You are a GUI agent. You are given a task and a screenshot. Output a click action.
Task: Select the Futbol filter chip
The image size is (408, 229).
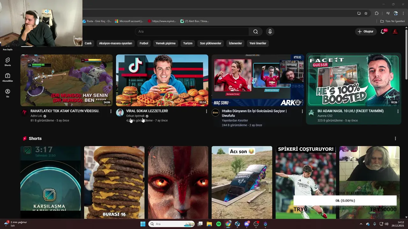pos(144,43)
